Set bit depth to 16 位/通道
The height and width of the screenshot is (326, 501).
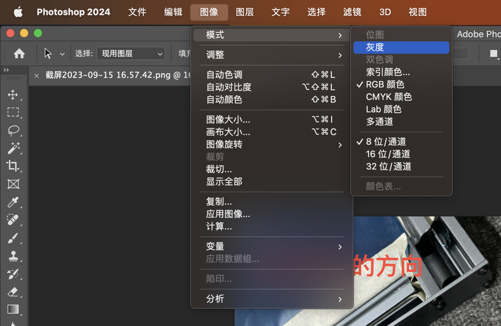tap(388, 154)
